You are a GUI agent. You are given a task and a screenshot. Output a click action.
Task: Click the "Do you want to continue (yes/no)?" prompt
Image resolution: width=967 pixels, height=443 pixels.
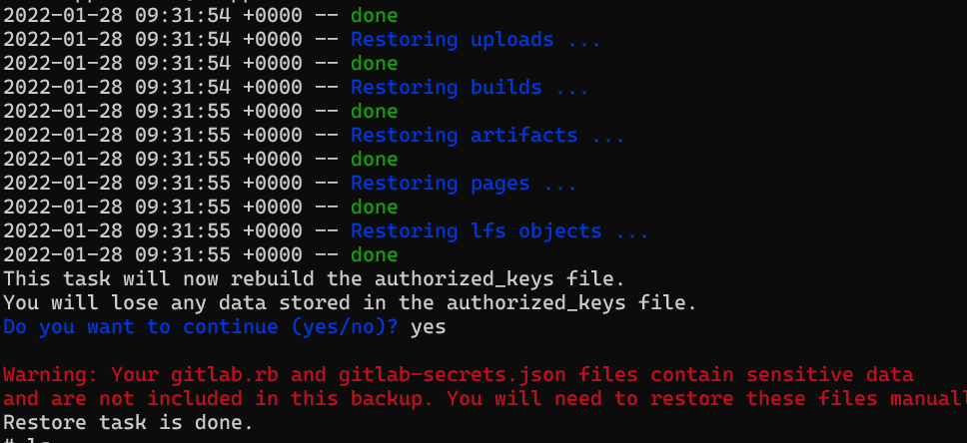(x=200, y=326)
